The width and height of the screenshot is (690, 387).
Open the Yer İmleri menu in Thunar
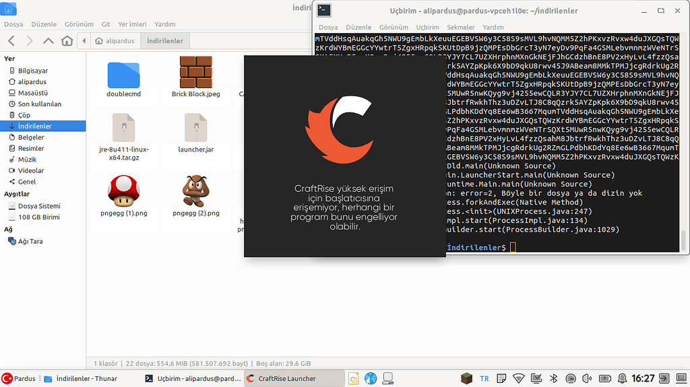[132, 24]
